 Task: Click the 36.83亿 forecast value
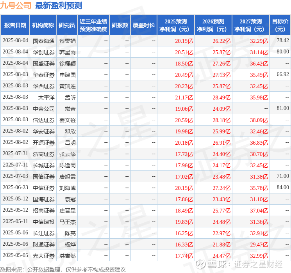coord(259,143)
